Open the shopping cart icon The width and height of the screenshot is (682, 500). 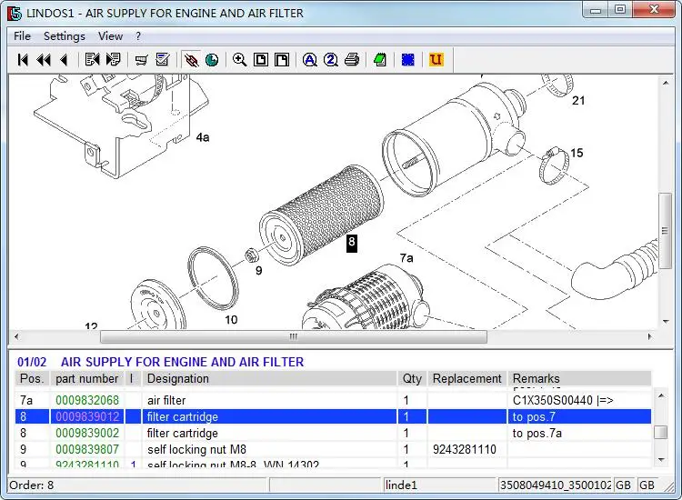[x=141, y=60]
